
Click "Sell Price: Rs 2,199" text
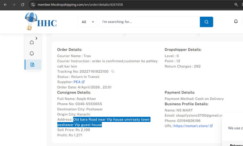pos(74,130)
